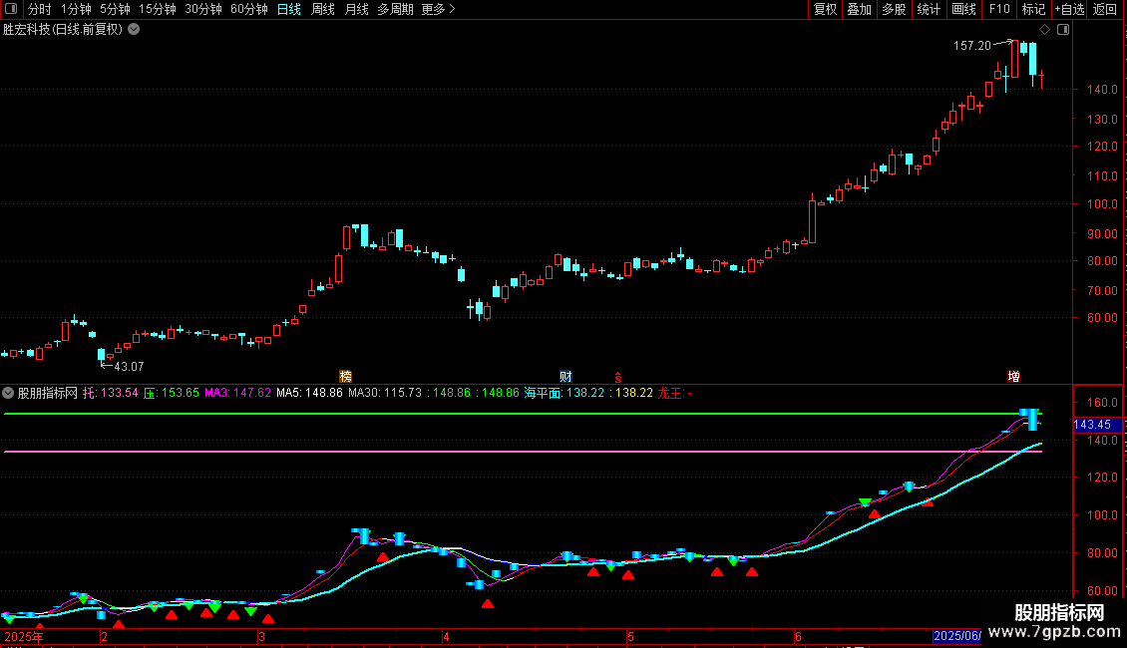Click the 2025年 label on time axis

pyautogui.click(x=24, y=636)
